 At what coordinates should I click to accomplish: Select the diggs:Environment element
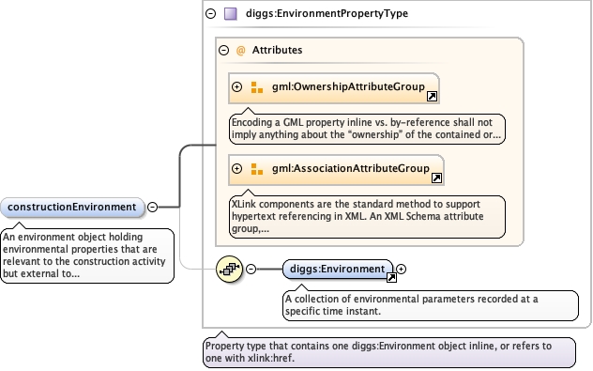click(338, 270)
